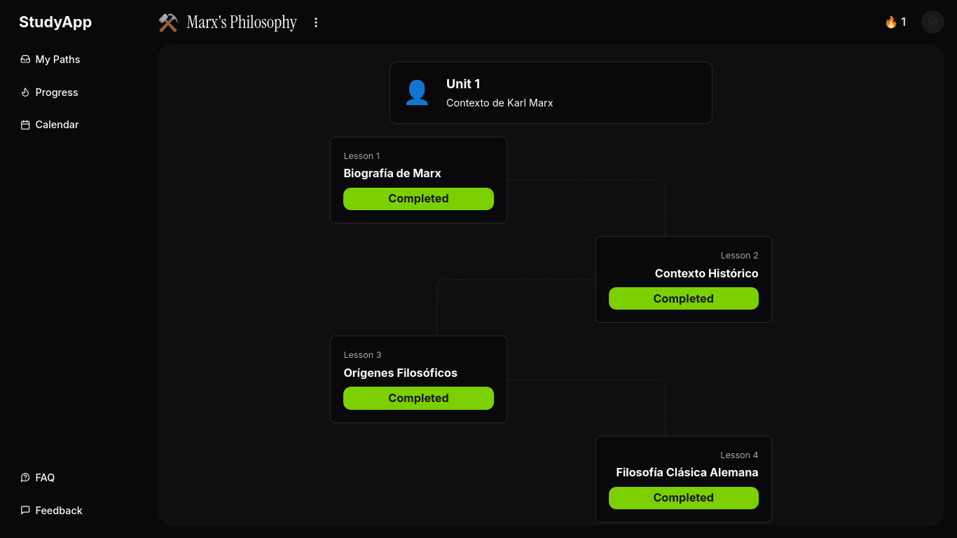The image size is (957, 538).
Task: Open the user profile avatar
Action: [x=932, y=22]
